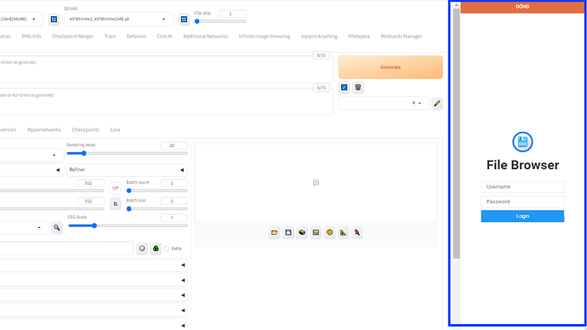Click the pencil edit-styles icon
Image resolution: width=587 pixels, height=330 pixels.
(x=437, y=103)
